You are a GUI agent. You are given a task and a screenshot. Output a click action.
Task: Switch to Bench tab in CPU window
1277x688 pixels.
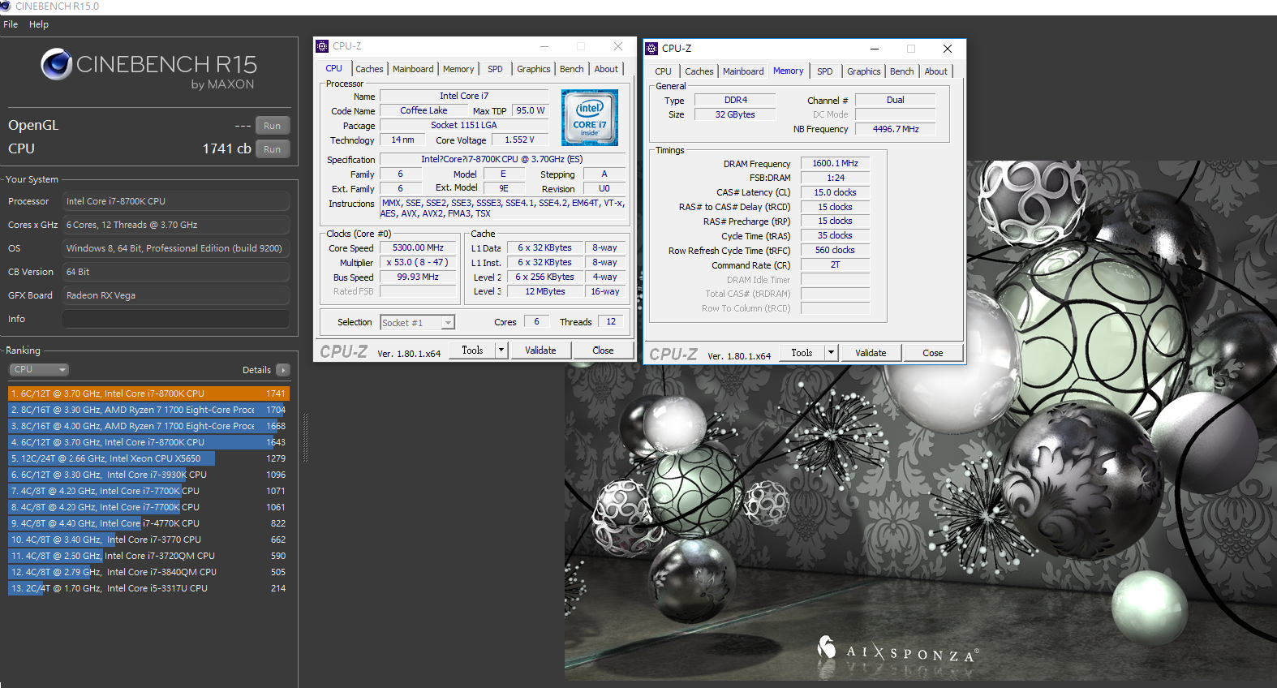point(572,69)
